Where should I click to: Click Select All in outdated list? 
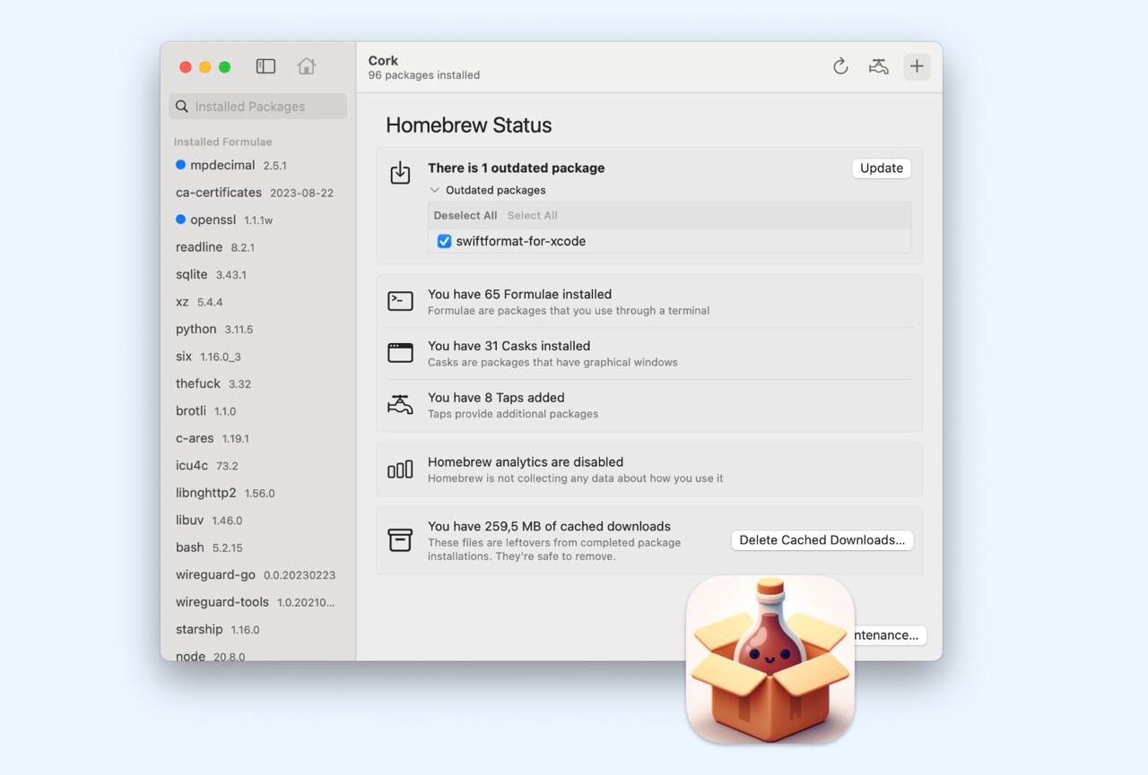click(532, 215)
